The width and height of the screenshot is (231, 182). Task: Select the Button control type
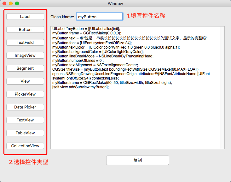pyautogui.click(x=25, y=30)
